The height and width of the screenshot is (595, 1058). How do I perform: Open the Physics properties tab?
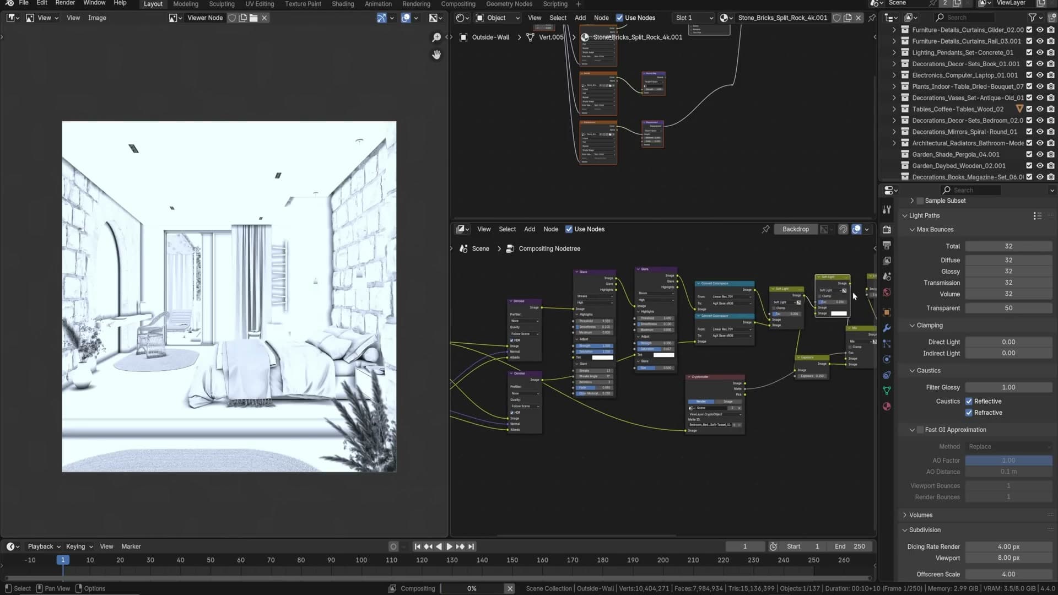[x=887, y=359]
